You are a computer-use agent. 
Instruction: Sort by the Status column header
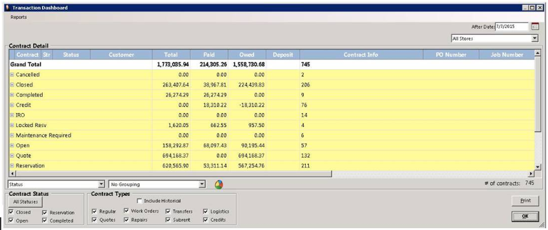71,55
